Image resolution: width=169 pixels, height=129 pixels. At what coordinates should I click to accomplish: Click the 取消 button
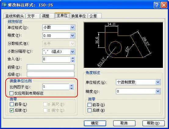(124, 123)
